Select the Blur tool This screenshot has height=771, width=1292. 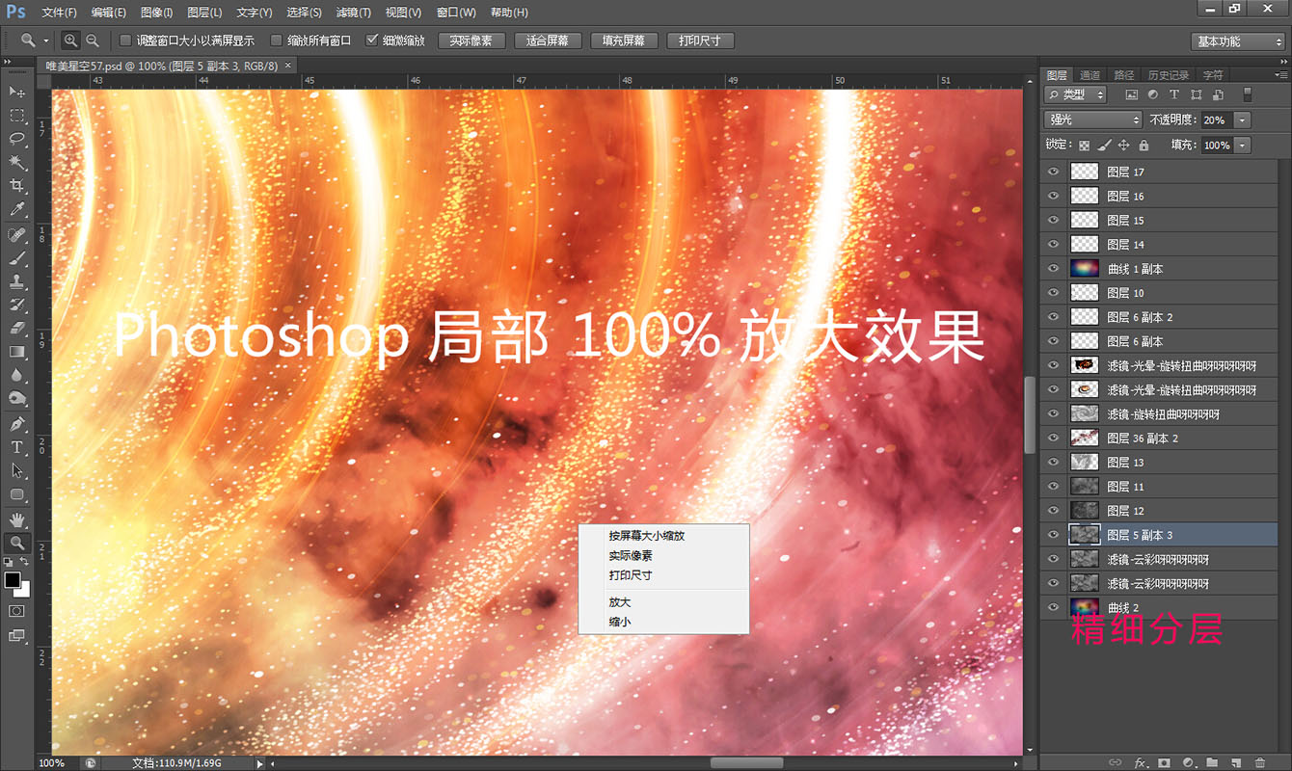[17, 375]
